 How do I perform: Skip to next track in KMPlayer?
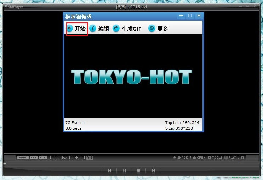[153, 170]
